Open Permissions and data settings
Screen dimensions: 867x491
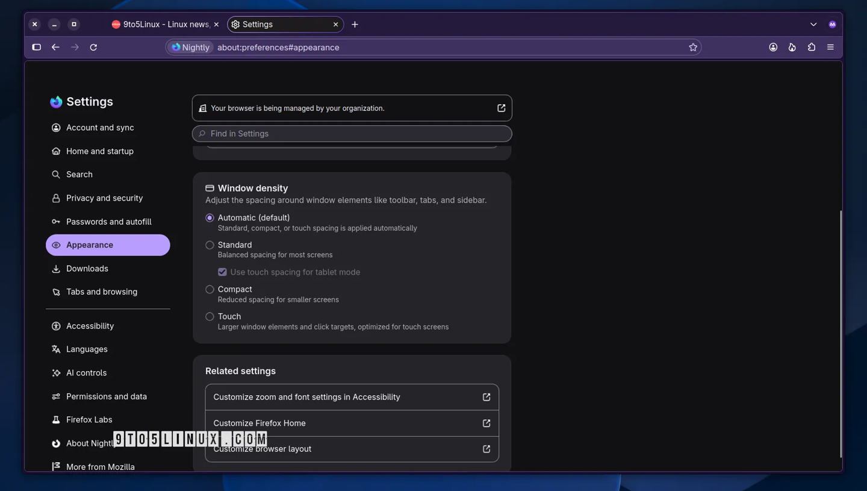[108, 396]
